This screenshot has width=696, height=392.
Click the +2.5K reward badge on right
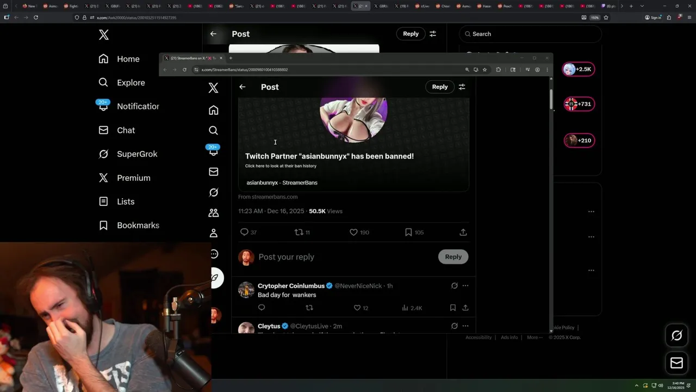click(x=579, y=70)
